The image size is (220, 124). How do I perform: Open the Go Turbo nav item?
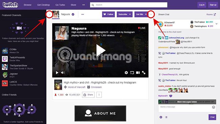tap(60, 5)
